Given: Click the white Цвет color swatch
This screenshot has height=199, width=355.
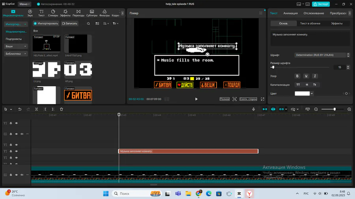Looking at the screenshot, I should point(302,94).
